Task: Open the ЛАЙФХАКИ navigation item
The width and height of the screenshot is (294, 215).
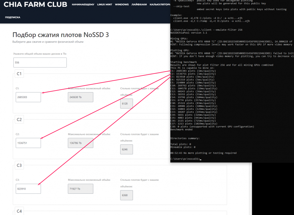Action: [x=139, y=5]
